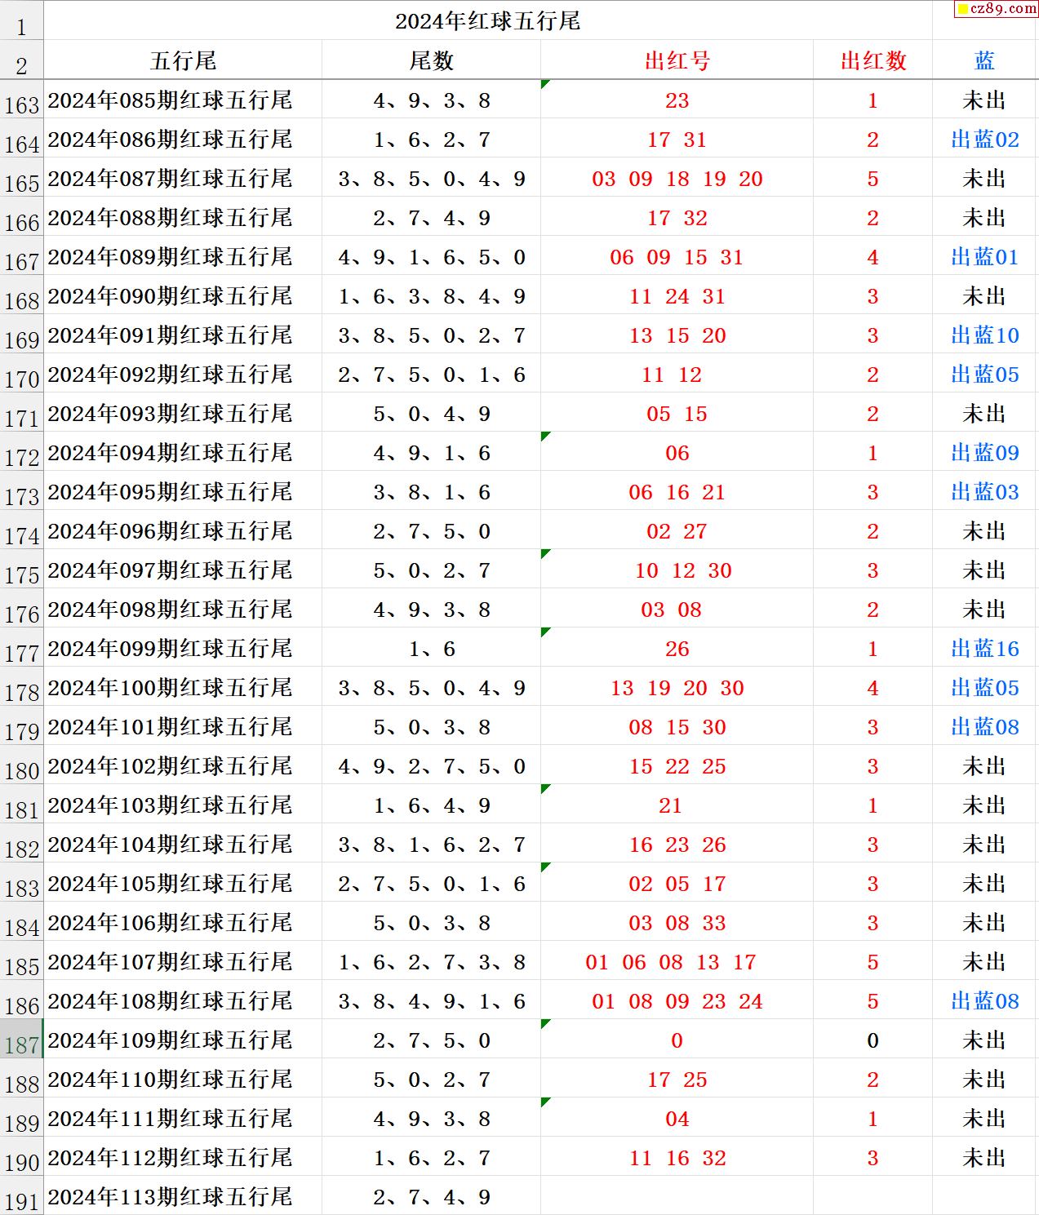Viewport: 1039px width, 1215px height.
Task: Select red numbers 15 22 25 cell
Action: [677, 766]
